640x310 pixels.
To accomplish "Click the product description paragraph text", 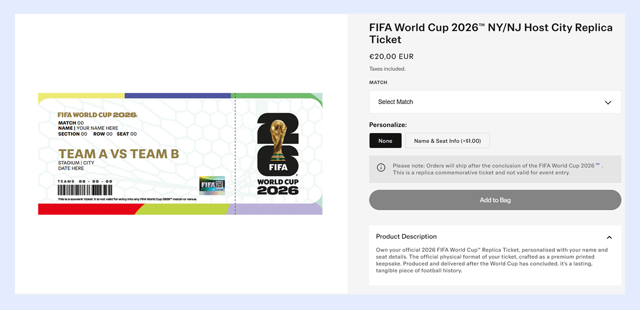I will click(x=492, y=260).
